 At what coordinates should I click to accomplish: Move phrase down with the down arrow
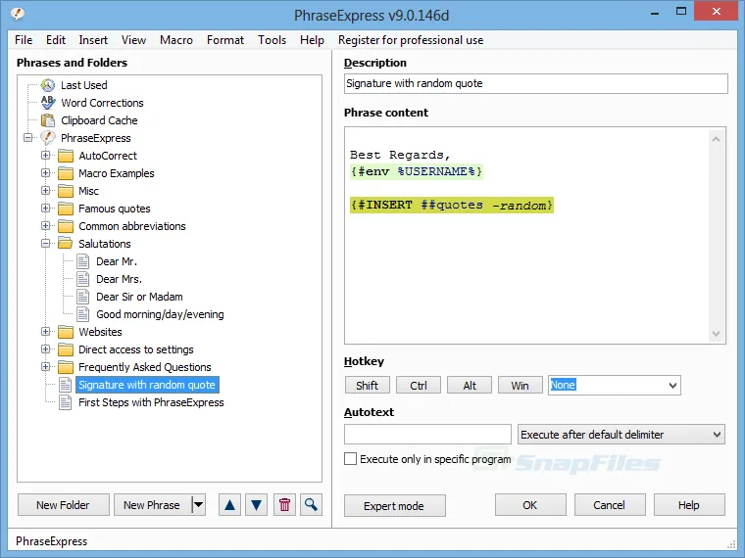click(257, 505)
